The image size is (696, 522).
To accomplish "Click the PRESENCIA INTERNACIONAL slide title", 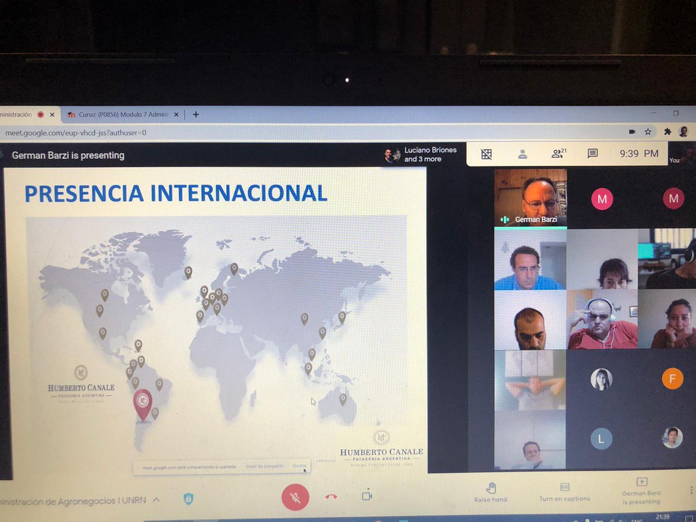I will point(176,193).
